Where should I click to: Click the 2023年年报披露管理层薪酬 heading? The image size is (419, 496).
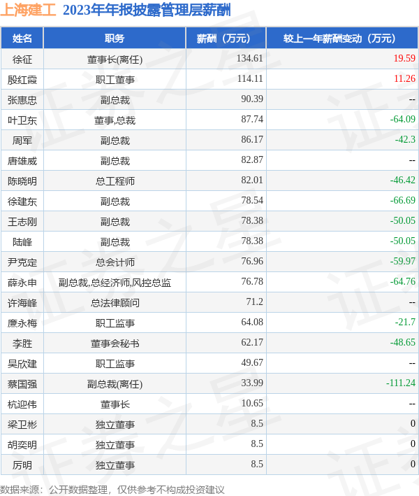point(147,10)
